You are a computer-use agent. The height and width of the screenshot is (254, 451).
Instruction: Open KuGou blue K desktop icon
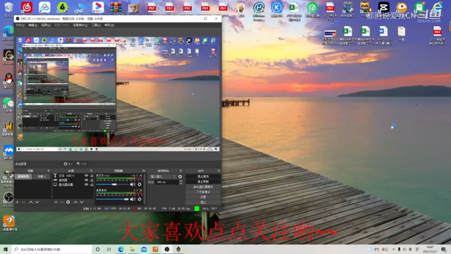click(276, 9)
